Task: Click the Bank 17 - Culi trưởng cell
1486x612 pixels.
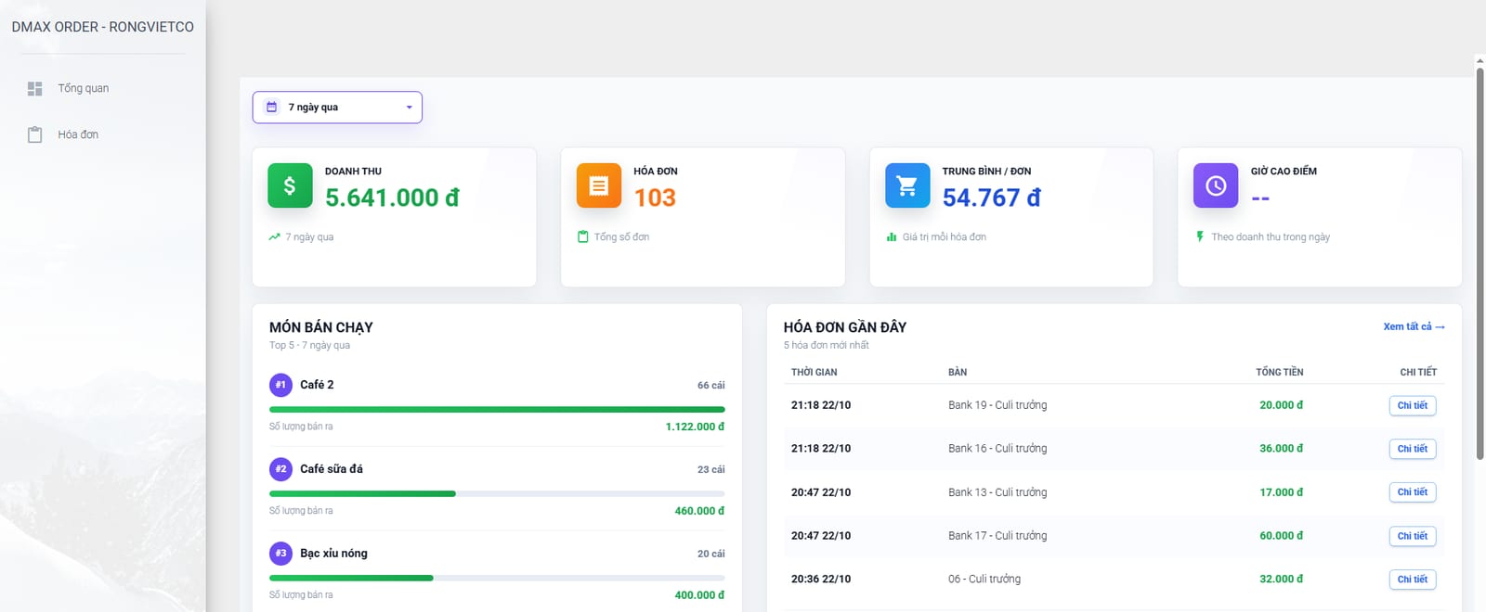Action: (x=997, y=536)
